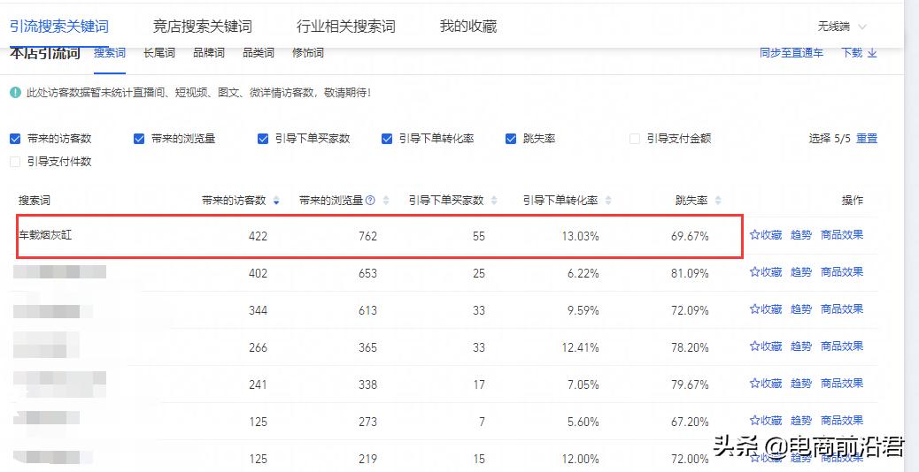Click 收藏 in the 266 visitors row
Screen dimensions: 919x472
[766, 346]
